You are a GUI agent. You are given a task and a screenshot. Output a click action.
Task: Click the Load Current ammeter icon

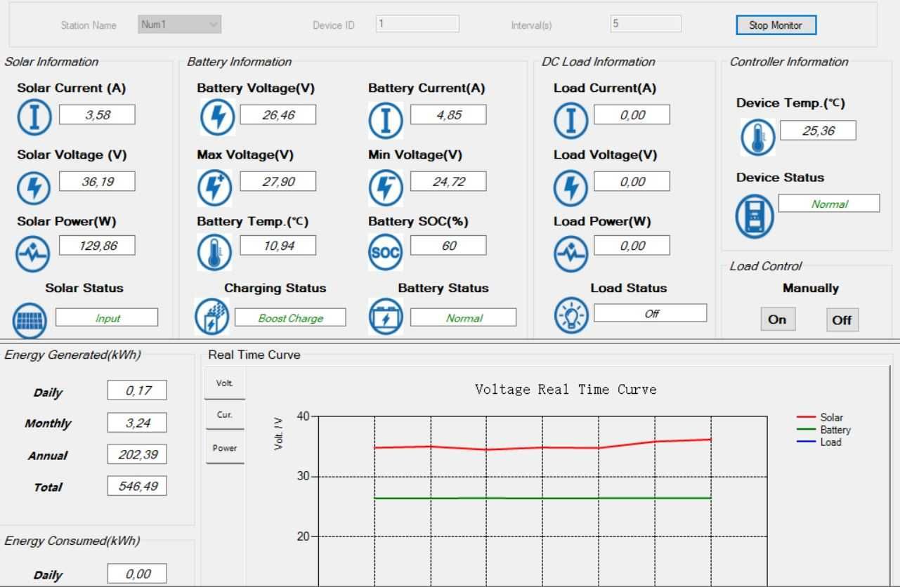coord(571,120)
